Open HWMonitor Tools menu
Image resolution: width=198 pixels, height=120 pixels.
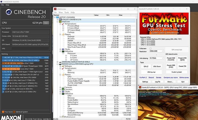(67, 12)
